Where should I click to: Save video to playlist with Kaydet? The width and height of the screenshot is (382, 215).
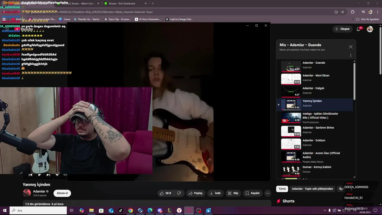[x=252, y=193]
